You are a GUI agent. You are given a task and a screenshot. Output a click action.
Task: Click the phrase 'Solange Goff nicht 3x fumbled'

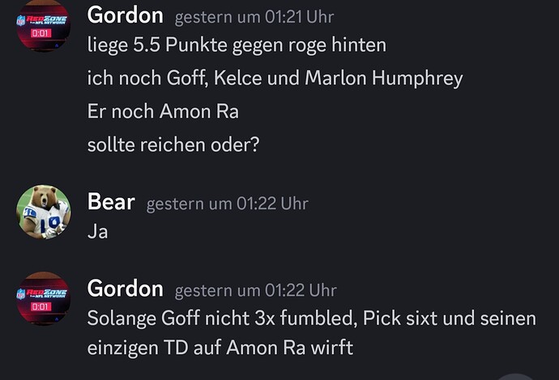[222, 318]
